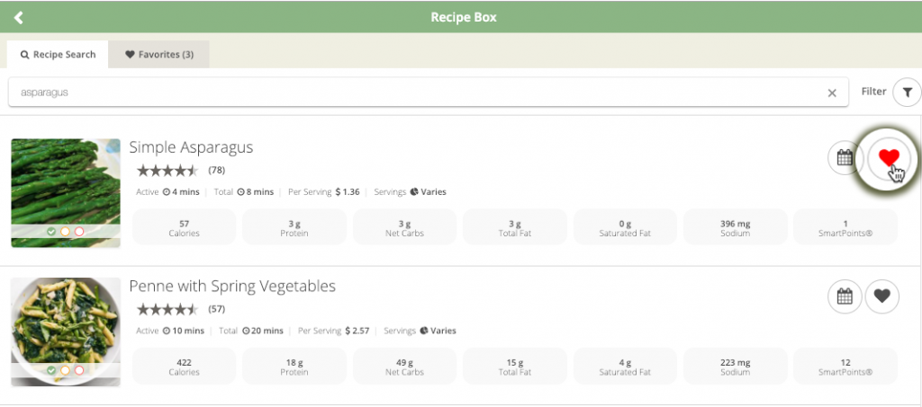This screenshot has height=407, width=922.
Task: Switch to the Favorites (3) tab
Action: point(158,55)
